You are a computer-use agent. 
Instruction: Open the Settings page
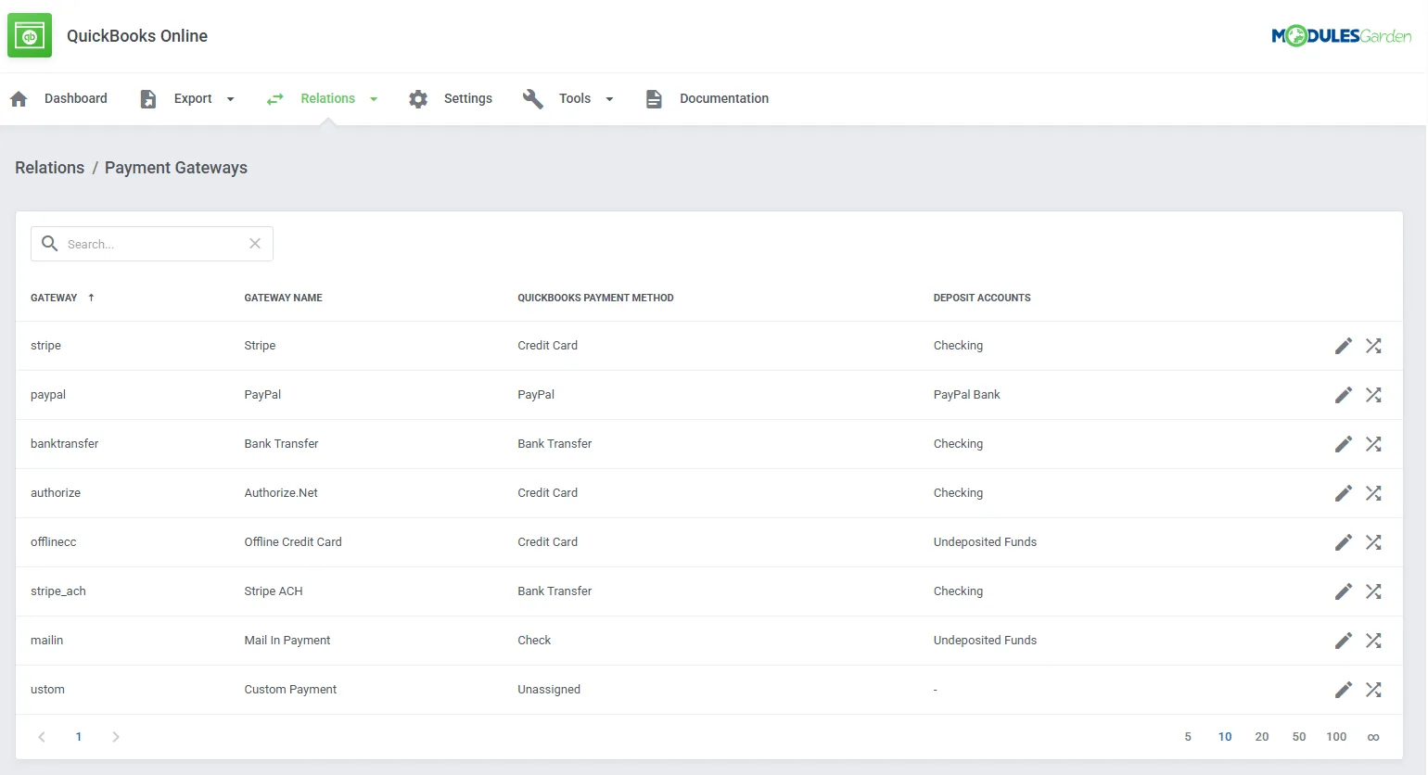point(451,99)
